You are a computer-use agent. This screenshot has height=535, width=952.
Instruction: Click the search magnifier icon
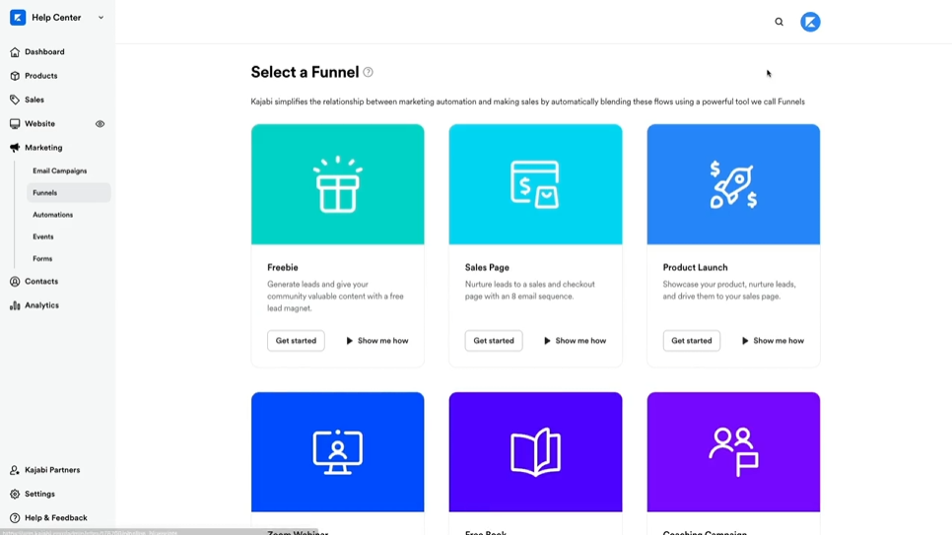click(x=779, y=22)
